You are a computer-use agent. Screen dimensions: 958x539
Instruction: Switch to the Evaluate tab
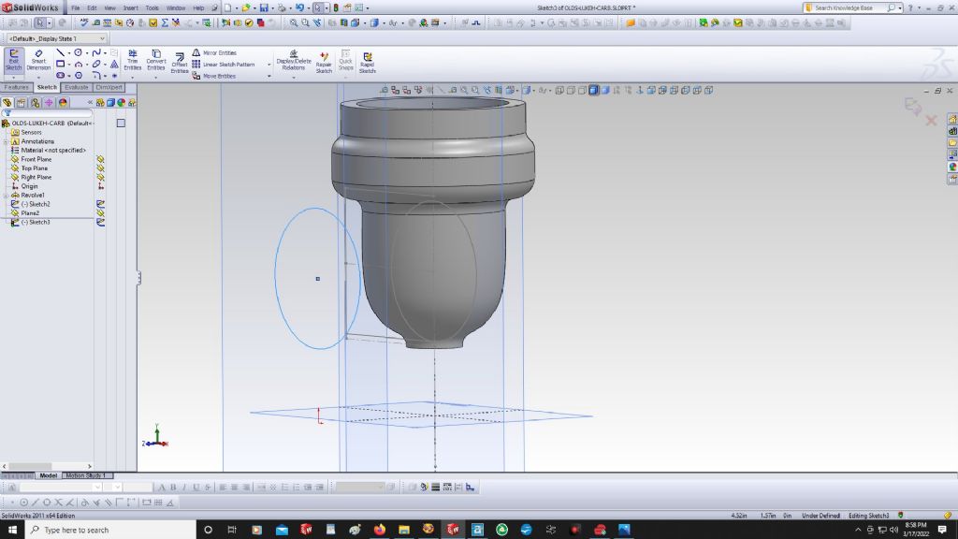[x=77, y=87]
